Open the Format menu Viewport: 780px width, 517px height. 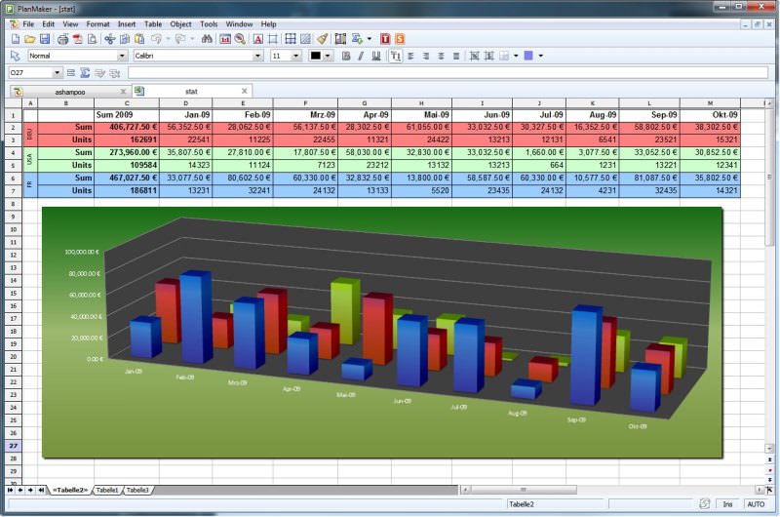[97, 23]
